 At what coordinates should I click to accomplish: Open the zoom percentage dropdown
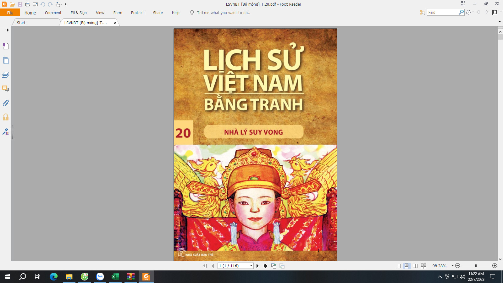pyautogui.click(x=453, y=266)
